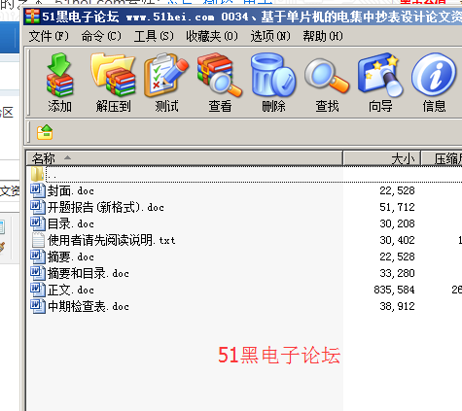Click size value 30,208
The height and width of the screenshot is (411, 462).
397,223
